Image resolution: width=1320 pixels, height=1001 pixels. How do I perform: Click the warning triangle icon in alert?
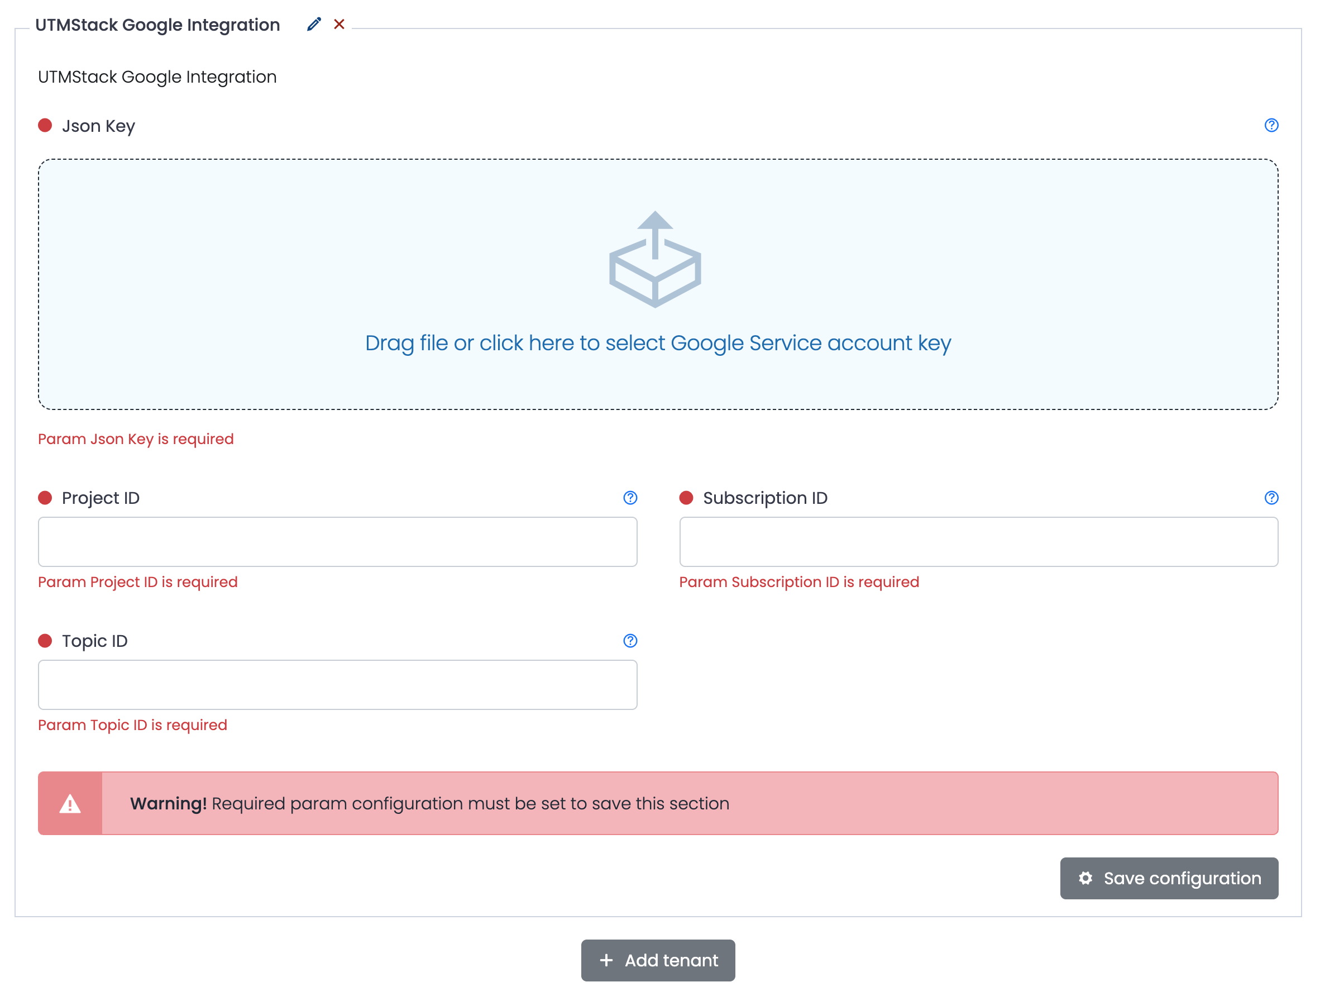pos(70,804)
